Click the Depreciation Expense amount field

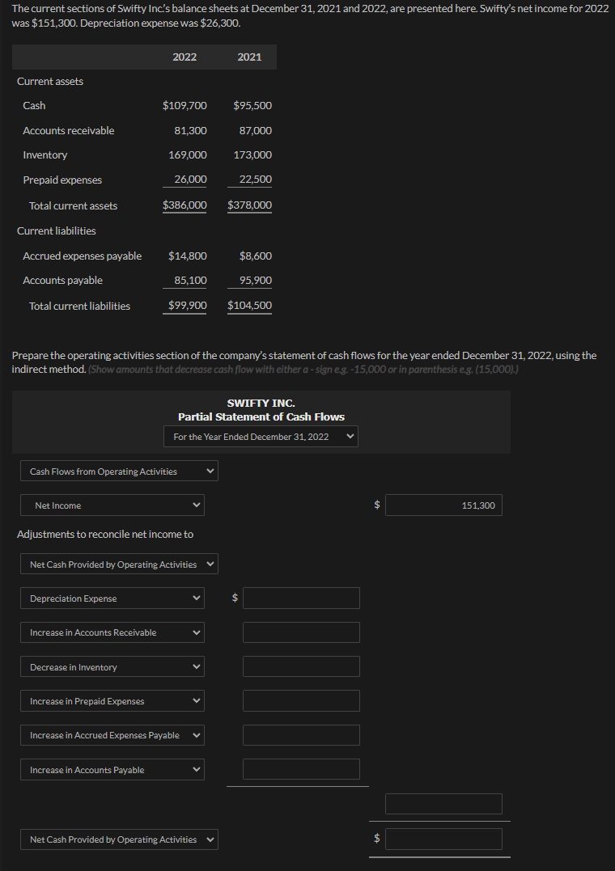click(x=301, y=598)
